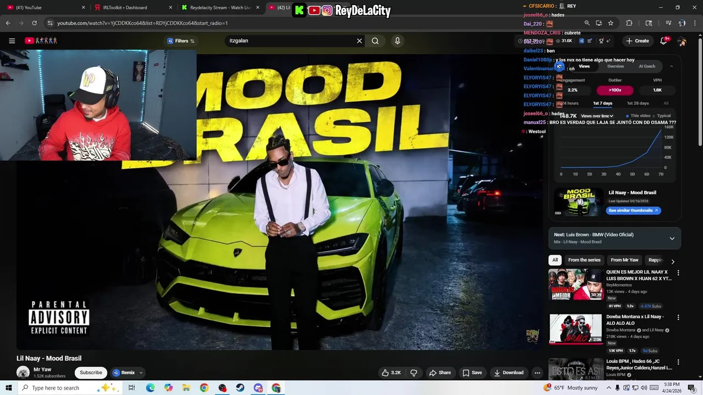Click the 1.6K VPH pill
This screenshot has height=395, width=703.
click(x=657, y=90)
